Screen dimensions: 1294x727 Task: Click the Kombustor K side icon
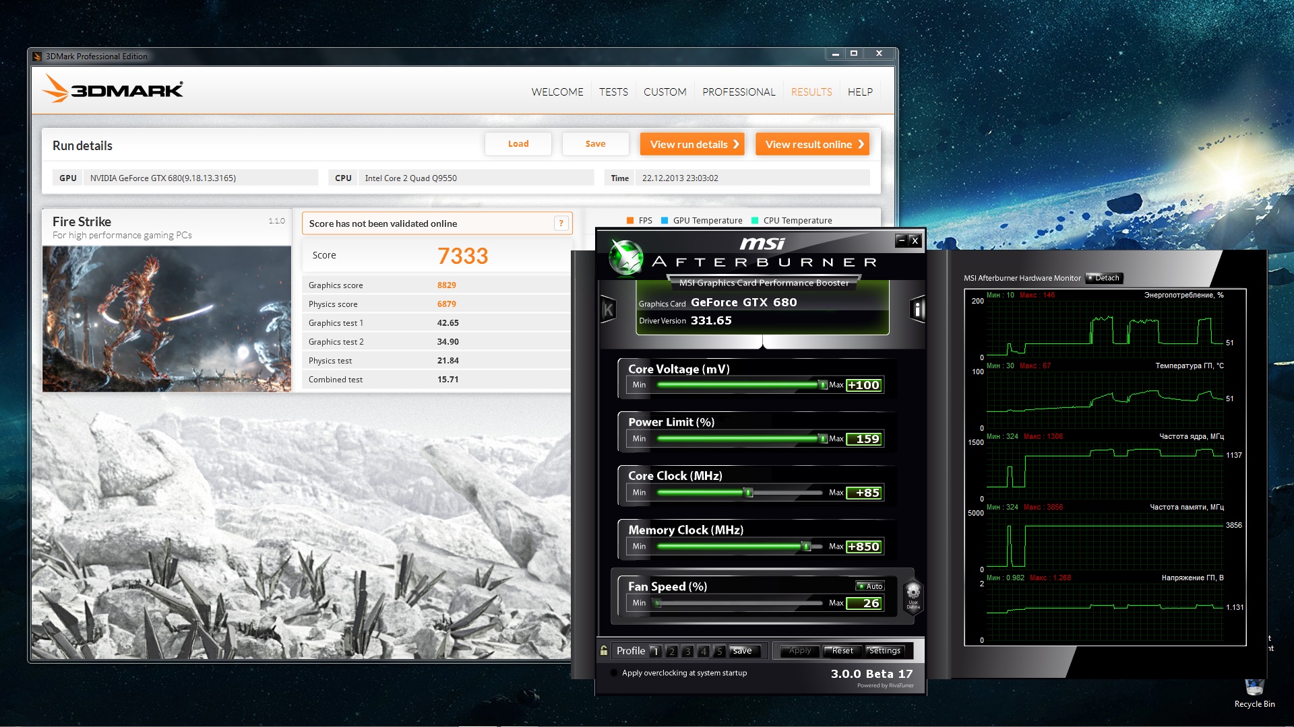click(x=608, y=310)
